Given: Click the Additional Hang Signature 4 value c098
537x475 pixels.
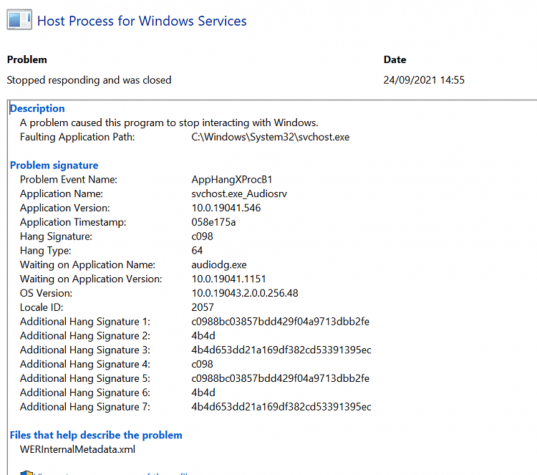Looking at the screenshot, I should pyautogui.click(x=202, y=364).
